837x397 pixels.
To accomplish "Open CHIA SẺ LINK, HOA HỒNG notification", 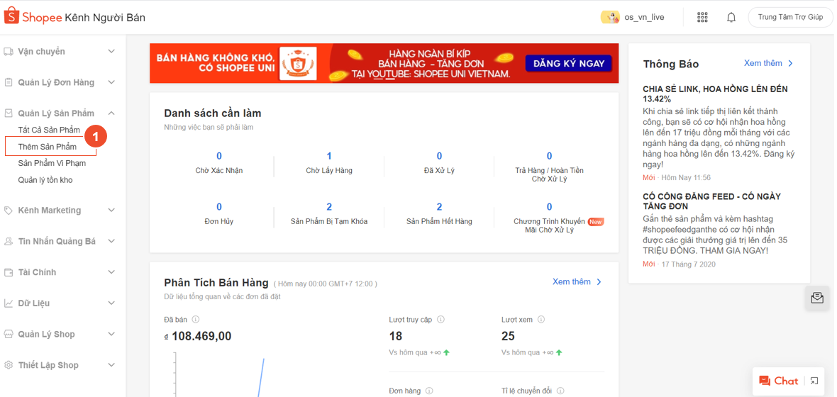I will click(715, 94).
